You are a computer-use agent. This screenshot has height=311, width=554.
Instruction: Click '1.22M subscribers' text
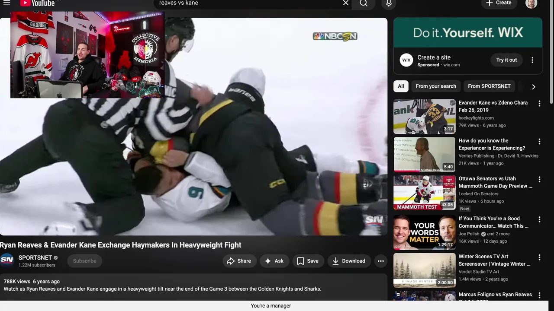click(37, 265)
